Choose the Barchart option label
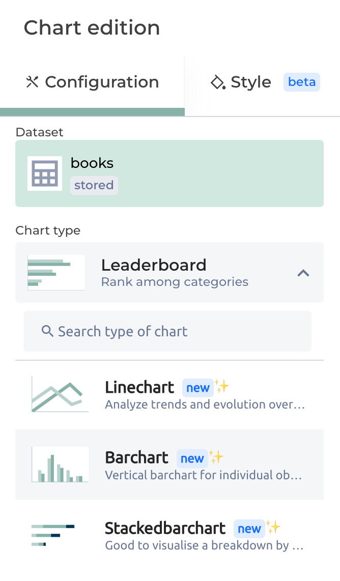The width and height of the screenshot is (340, 581). 136,458
